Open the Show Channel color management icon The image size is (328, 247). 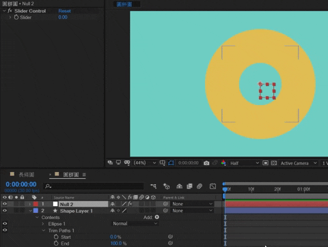223,163
